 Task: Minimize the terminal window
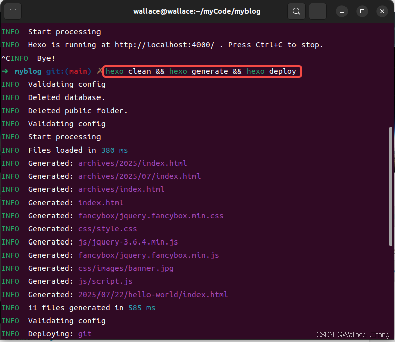[x=342, y=11]
